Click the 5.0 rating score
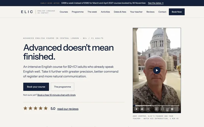 coord(53,109)
